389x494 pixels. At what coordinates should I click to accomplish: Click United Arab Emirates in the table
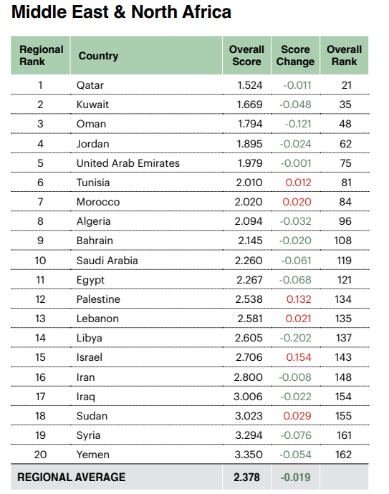tap(128, 163)
